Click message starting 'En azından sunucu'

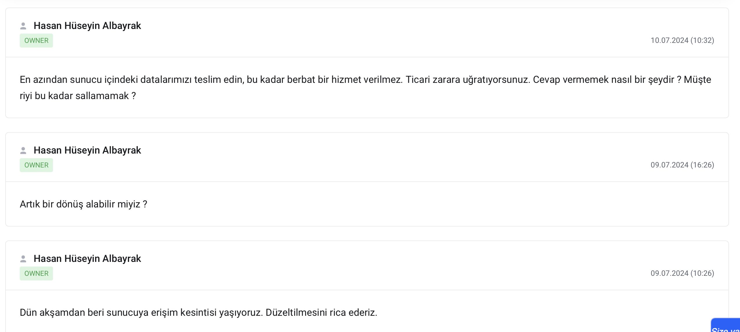[x=365, y=87]
